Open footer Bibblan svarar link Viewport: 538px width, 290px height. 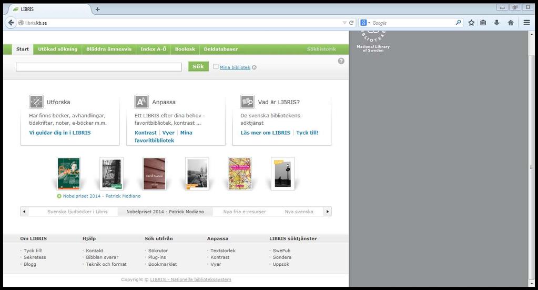point(102,257)
